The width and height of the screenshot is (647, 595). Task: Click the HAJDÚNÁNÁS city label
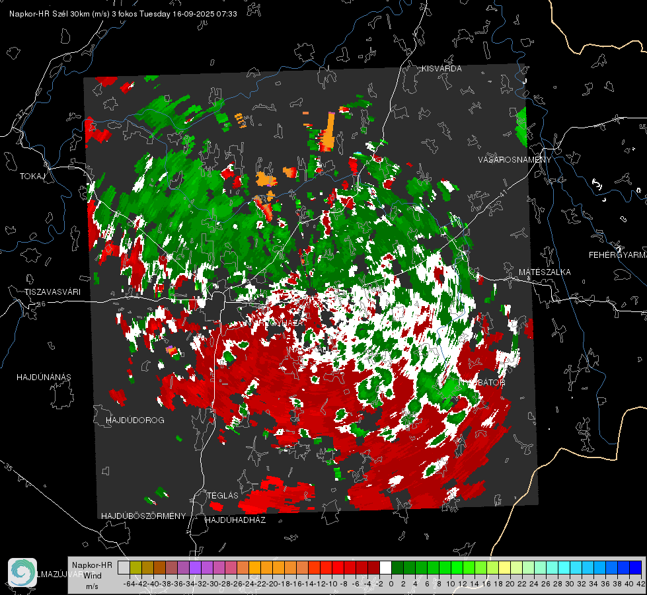[x=44, y=377]
